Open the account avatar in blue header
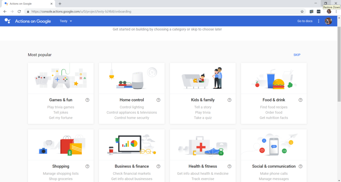This screenshot has height=182, width=341. tap(328, 21)
